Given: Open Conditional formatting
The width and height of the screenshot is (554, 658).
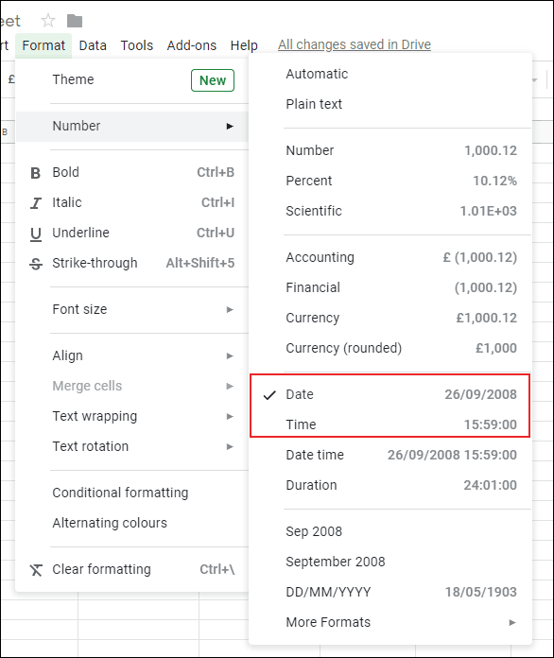Looking at the screenshot, I should pos(132,493).
